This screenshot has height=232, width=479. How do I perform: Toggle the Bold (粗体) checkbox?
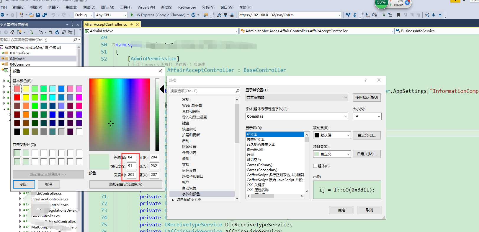point(315,166)
